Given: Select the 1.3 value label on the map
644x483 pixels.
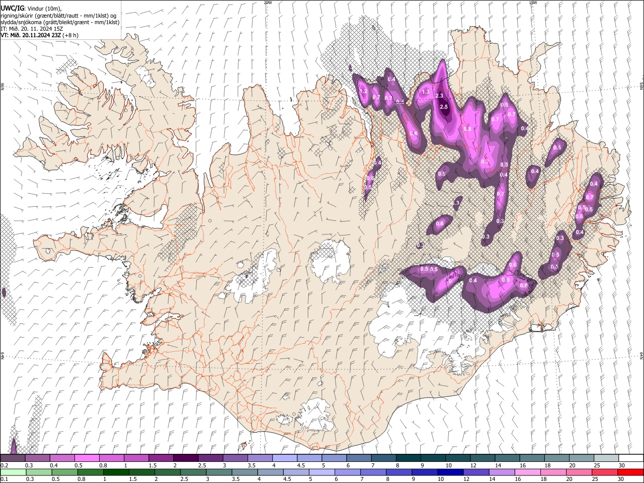Looking at the screenshot, I should point(426,92).
